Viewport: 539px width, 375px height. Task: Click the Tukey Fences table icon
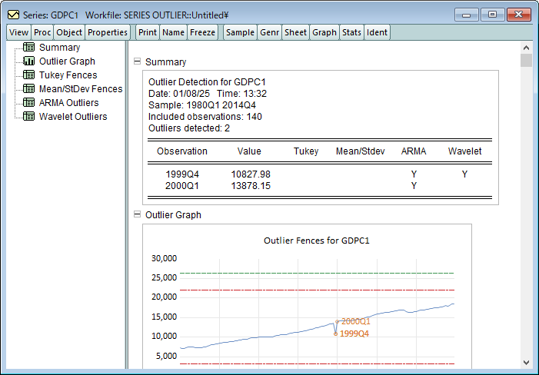click(x=28, y=75)
